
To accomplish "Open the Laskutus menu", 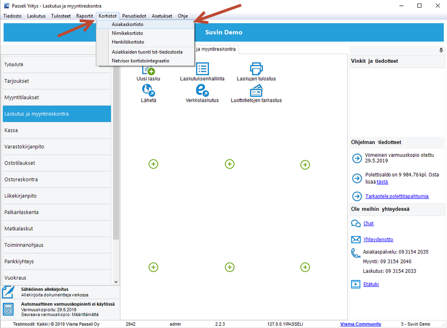I will tap(36, 16).
